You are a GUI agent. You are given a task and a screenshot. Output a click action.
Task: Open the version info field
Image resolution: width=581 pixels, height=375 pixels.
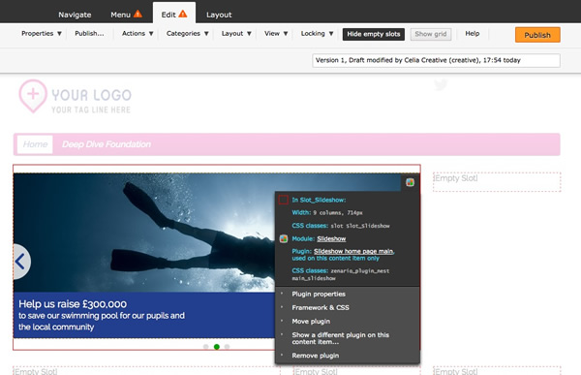coord(436,60)
